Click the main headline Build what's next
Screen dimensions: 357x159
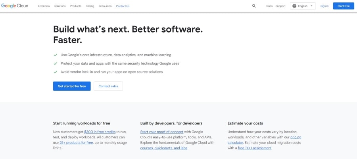coord(128,34)
